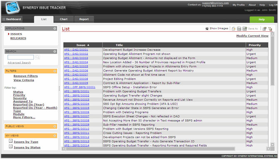This screenshot has width=279, height=159.
Task: Click the support email address link
Action: click(215, 3)
